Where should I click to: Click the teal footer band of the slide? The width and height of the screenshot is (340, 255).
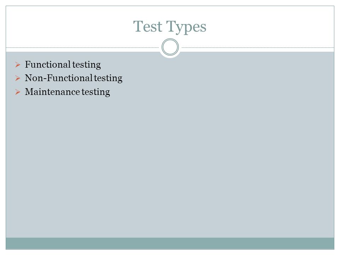(170, 243)
